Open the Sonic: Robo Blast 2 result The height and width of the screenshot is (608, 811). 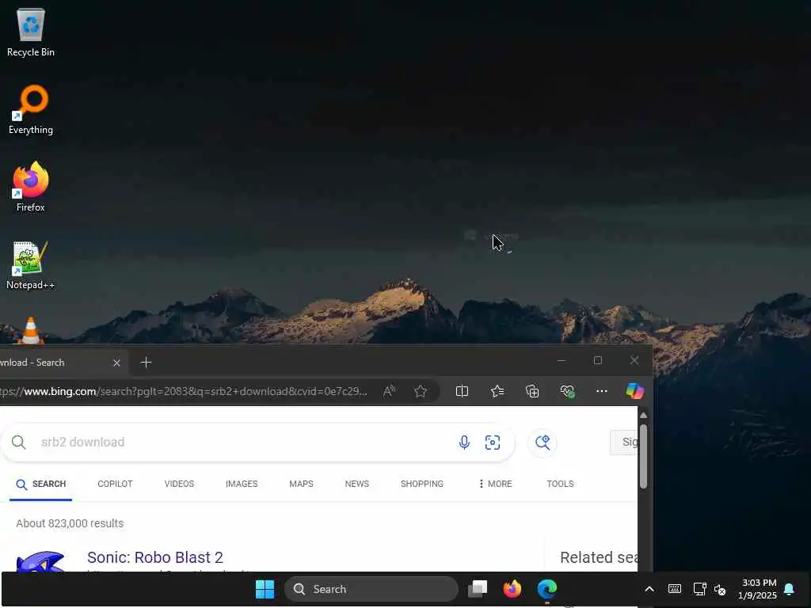tap(155, 557)
